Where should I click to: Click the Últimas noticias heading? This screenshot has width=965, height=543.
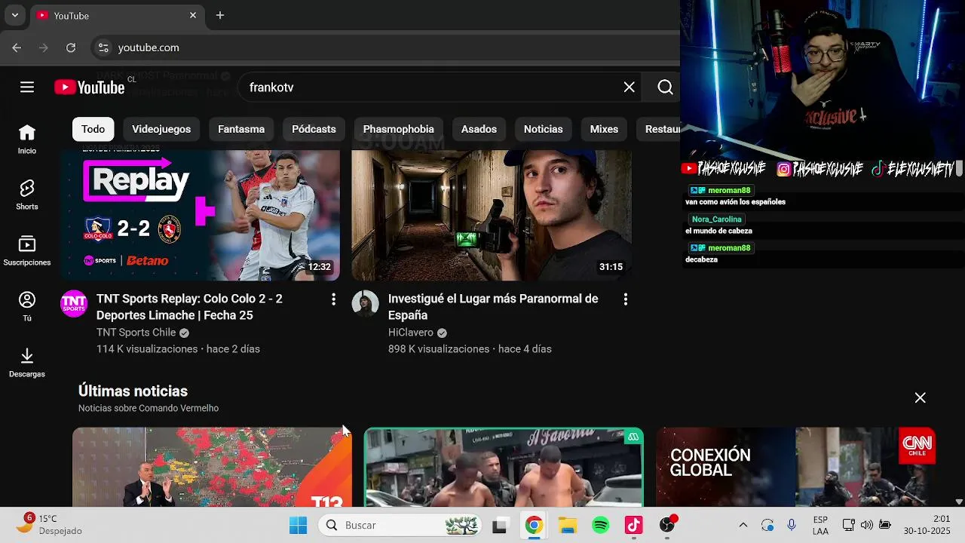[x=133, y=391]
